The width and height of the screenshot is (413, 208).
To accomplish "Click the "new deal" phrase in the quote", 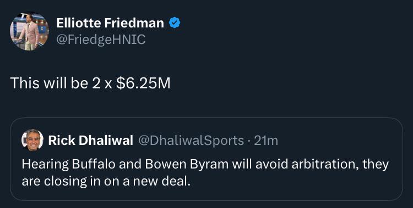I will pos(161,182).
